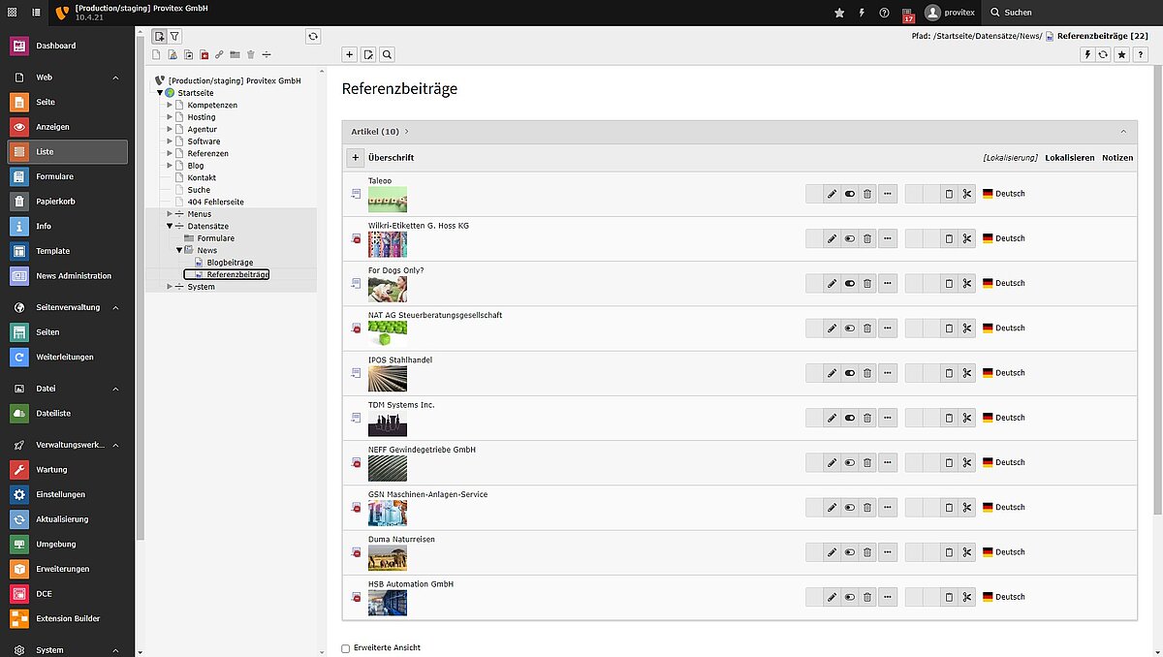Click the Notizen column header
This screenshot has height=657, width=1163.
point(1117,158)
